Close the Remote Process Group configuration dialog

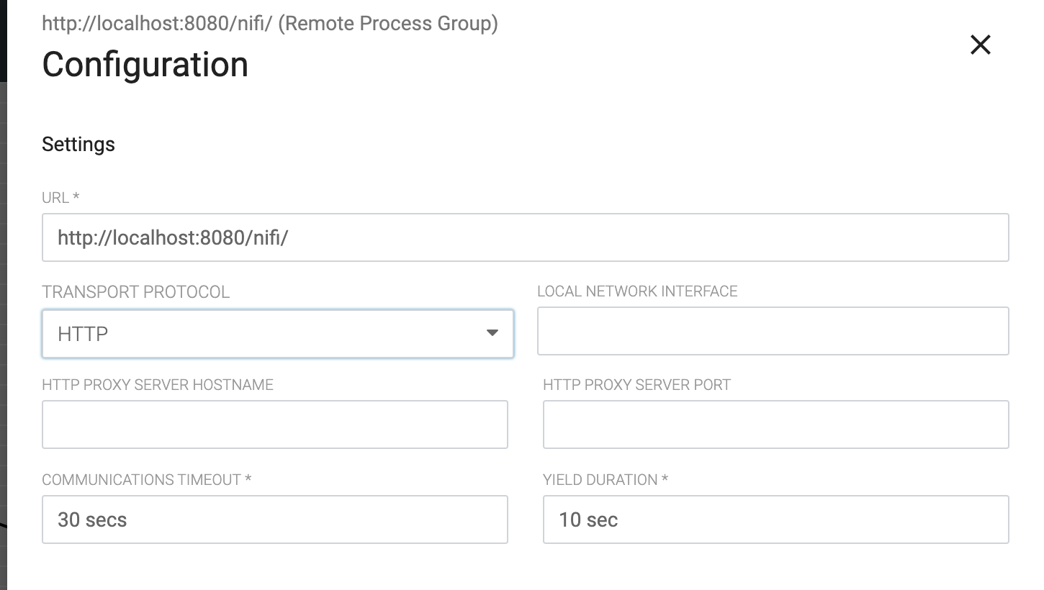click(981, 45)
